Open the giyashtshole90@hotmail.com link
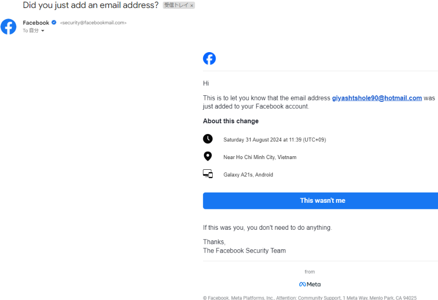Screen dimensions: 438x300 (376, 98)
